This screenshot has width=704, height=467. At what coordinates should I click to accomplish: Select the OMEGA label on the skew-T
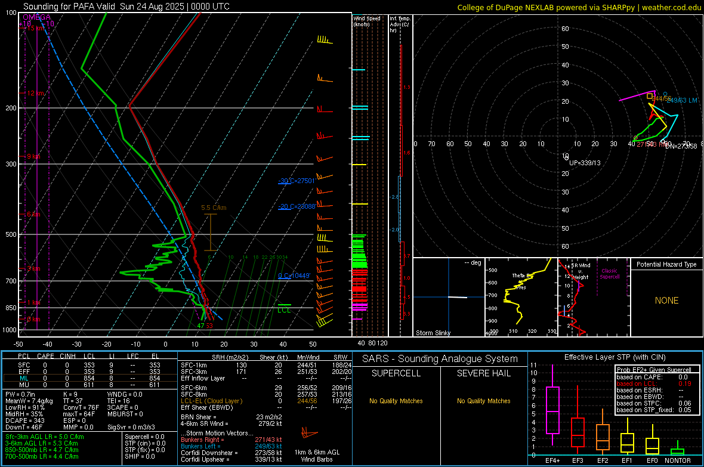click(x=36, y=17)
